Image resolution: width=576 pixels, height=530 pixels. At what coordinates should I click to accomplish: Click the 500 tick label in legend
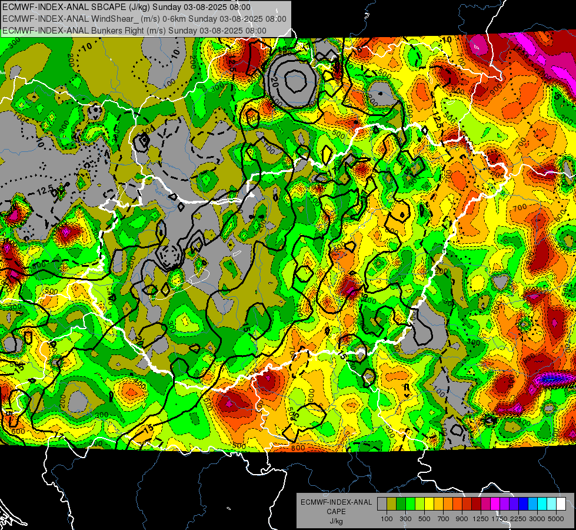coord(424,519)
